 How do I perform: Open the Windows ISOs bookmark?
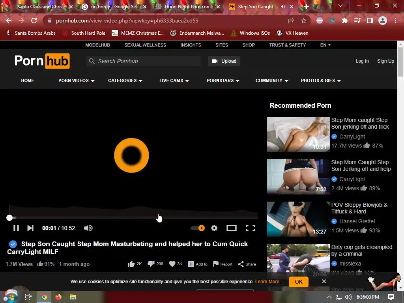pos(250,33)
